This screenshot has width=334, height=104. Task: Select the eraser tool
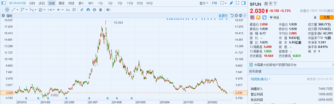click(82, 10)
